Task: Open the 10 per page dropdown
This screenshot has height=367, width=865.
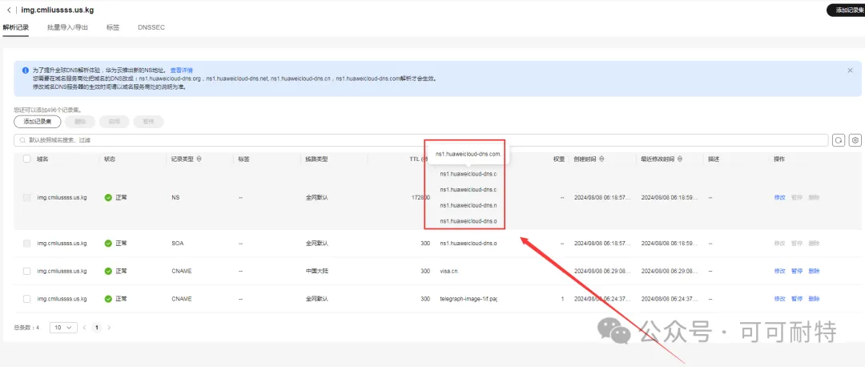Action: click(x=63, y=327)
